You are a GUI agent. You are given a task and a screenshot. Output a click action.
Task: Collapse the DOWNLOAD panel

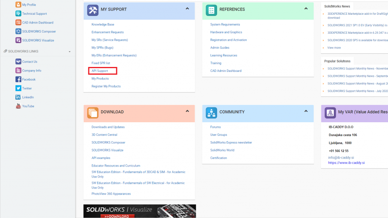[x=187, y=112]
